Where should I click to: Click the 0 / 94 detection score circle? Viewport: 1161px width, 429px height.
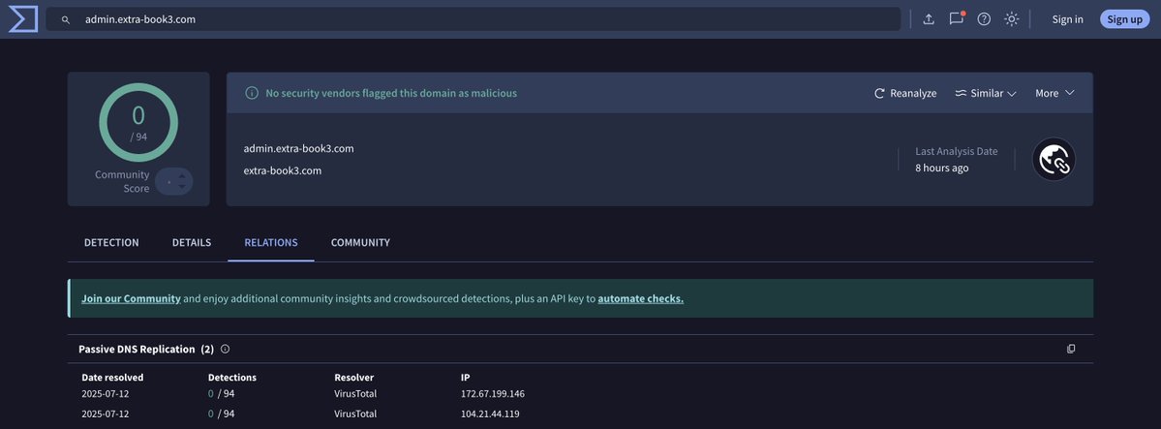pos(138,122)
